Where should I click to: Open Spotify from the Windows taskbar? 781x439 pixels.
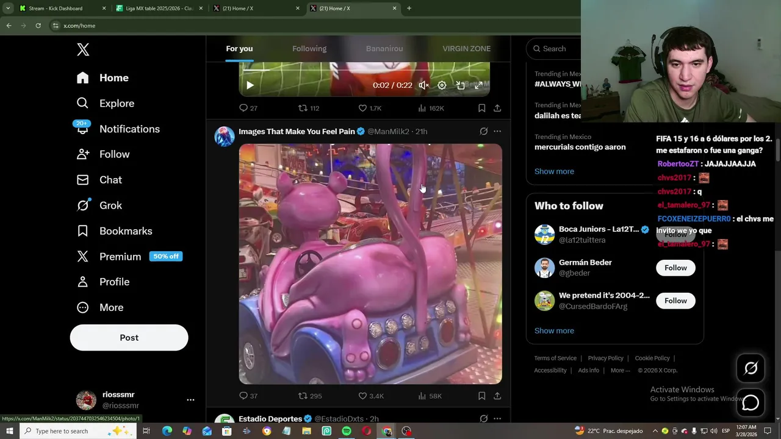click(x=347, y=431)
